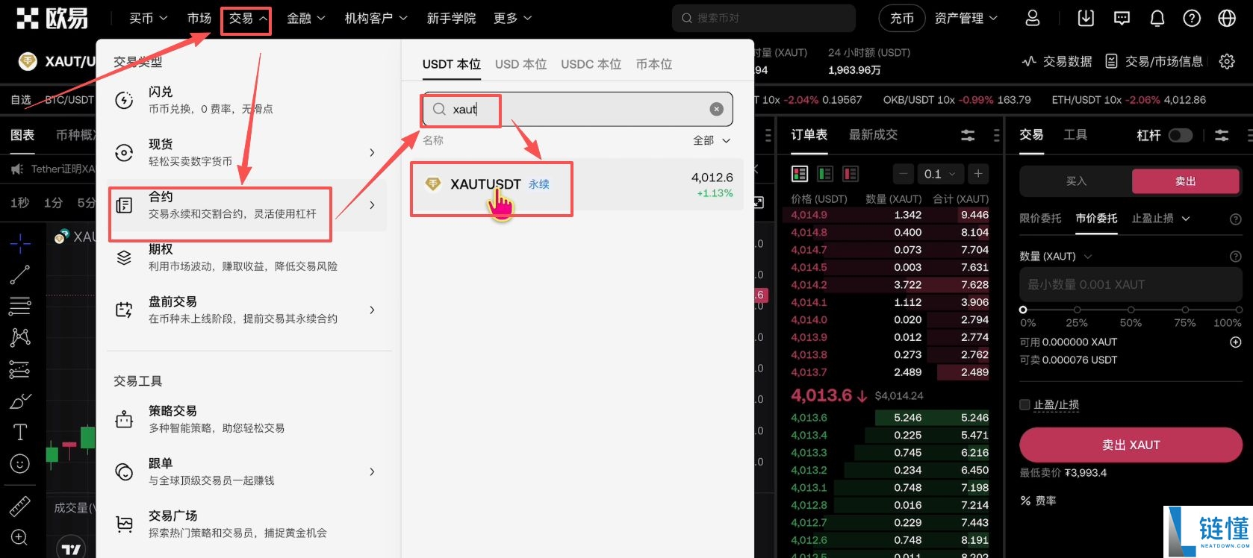The image size is (1253, 558).
Task: Click the 数量 XAUT quantity input field
Action: [x=1131, y=284]
